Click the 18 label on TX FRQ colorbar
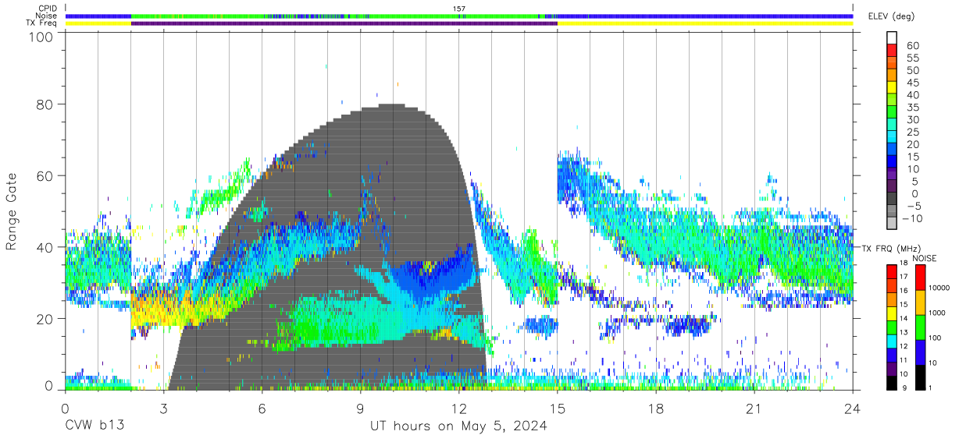Screen dimensions: 959x442 [x=904, y=263]
